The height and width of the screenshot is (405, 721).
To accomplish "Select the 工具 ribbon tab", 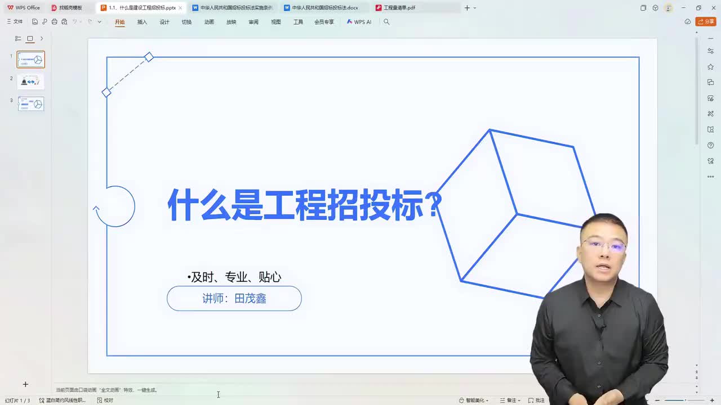I will point(298,22).
